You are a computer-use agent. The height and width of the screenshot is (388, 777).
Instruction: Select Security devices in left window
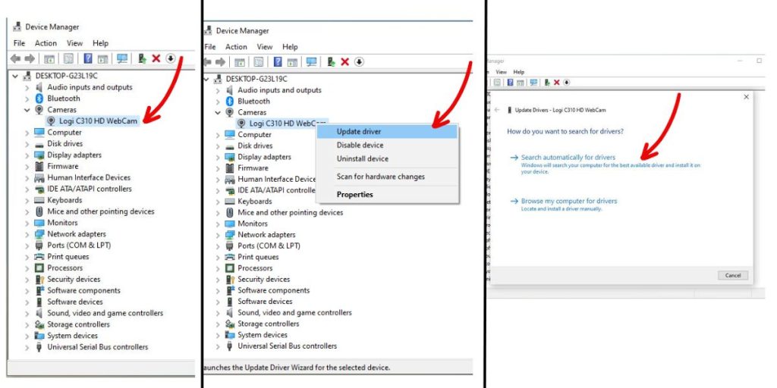coord(74,279)
